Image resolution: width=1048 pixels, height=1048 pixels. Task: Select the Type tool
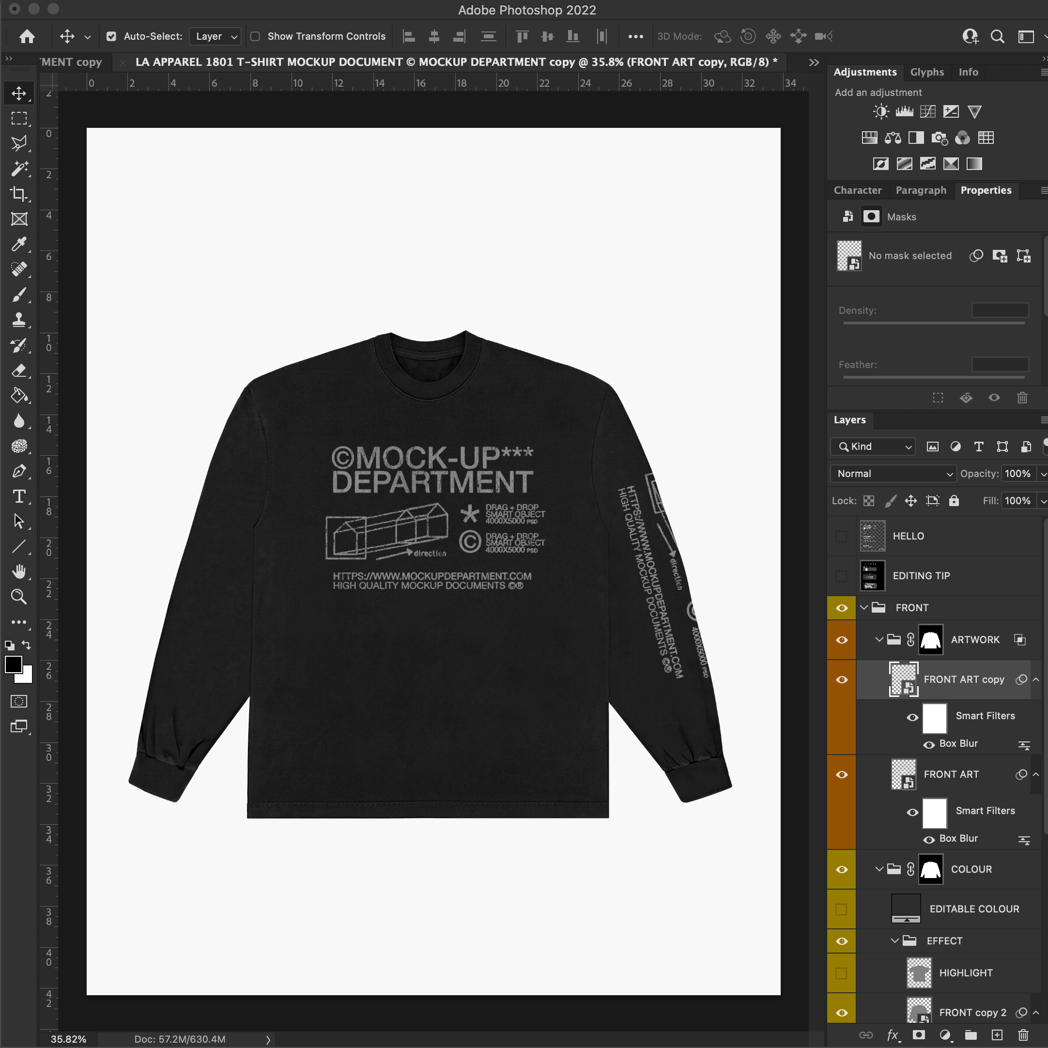[x=19, y=496]
